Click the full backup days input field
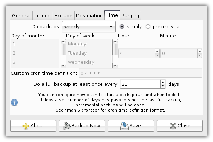 pos(140,84)
